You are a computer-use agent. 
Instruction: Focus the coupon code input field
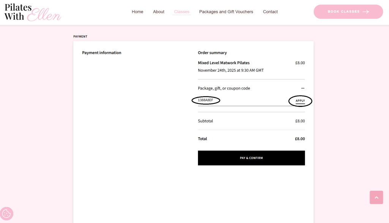coord(239,100)
